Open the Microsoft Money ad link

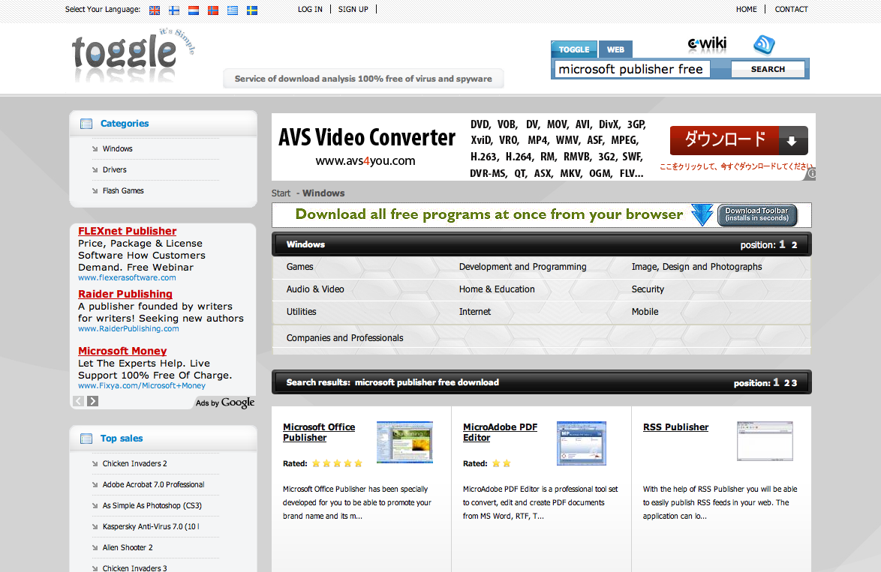tap(122, 351)
